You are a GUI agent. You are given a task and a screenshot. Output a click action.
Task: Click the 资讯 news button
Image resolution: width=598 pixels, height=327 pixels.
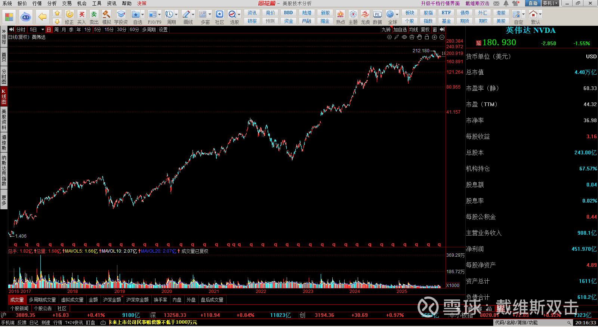tap(252, 13)
